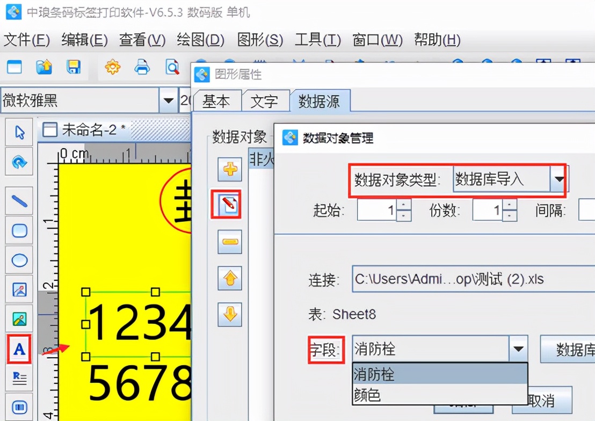Select the barcode tool
Screen dimensions: 595x421
click(19, 408)
